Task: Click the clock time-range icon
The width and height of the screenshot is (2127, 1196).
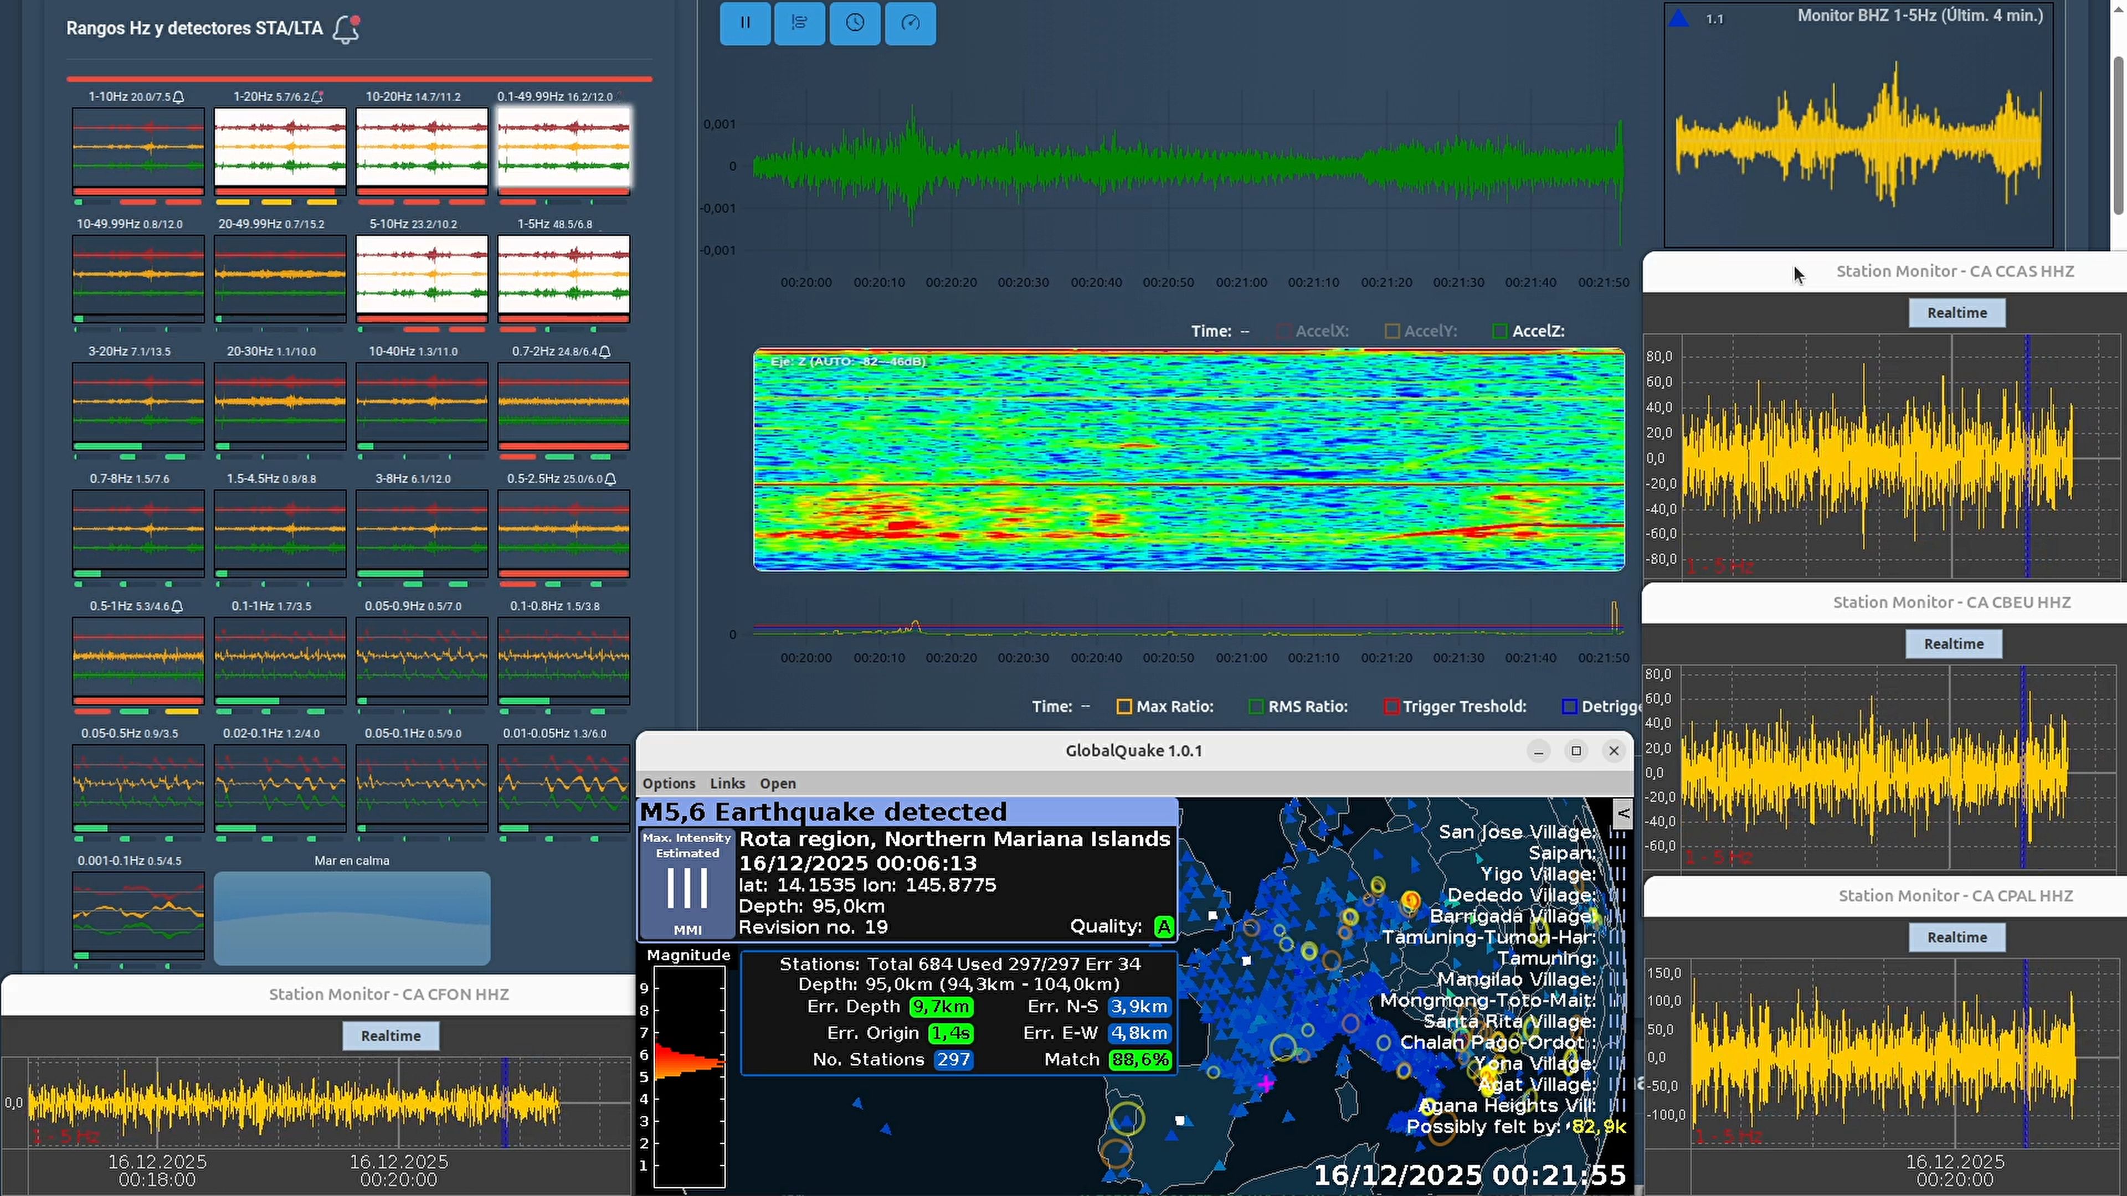Action: click(855, 23)
